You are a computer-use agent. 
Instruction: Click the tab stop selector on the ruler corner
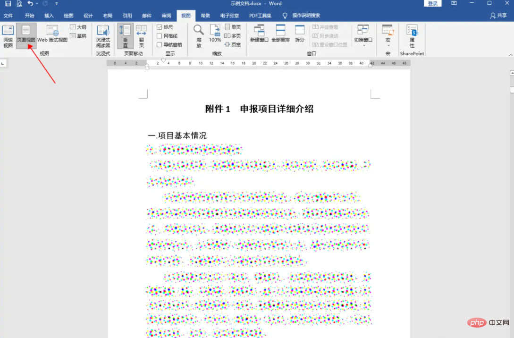3,63
